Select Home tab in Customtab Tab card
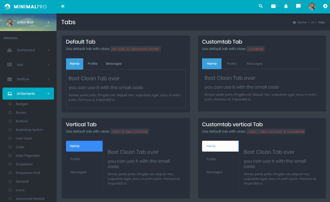The image size is (330, 202). (212, 64)
